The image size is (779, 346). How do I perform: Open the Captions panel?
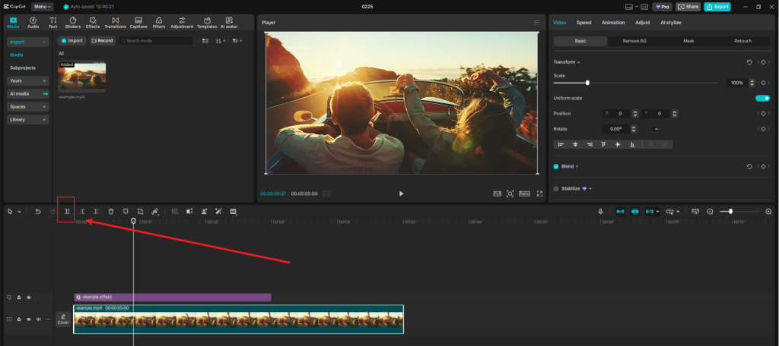pos(138,22)
